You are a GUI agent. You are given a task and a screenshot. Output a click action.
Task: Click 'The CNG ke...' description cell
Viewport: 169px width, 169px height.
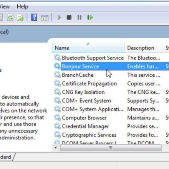pyautogui.click(x=144, y=92)
